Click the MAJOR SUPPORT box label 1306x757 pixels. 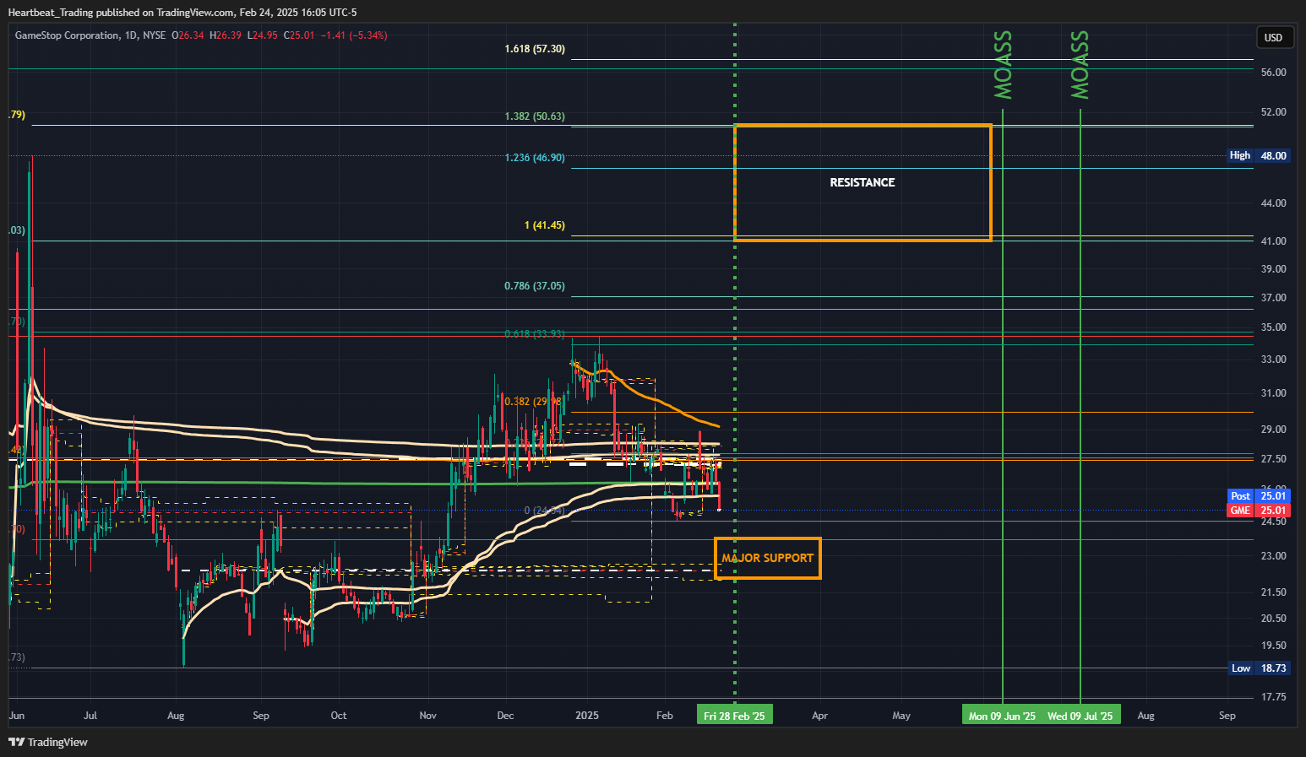[767, 558]
